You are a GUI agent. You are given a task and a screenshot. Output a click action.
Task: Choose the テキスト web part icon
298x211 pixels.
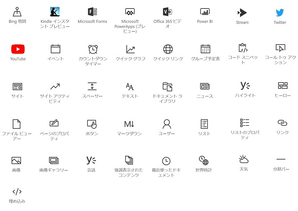tap(130, 87)
